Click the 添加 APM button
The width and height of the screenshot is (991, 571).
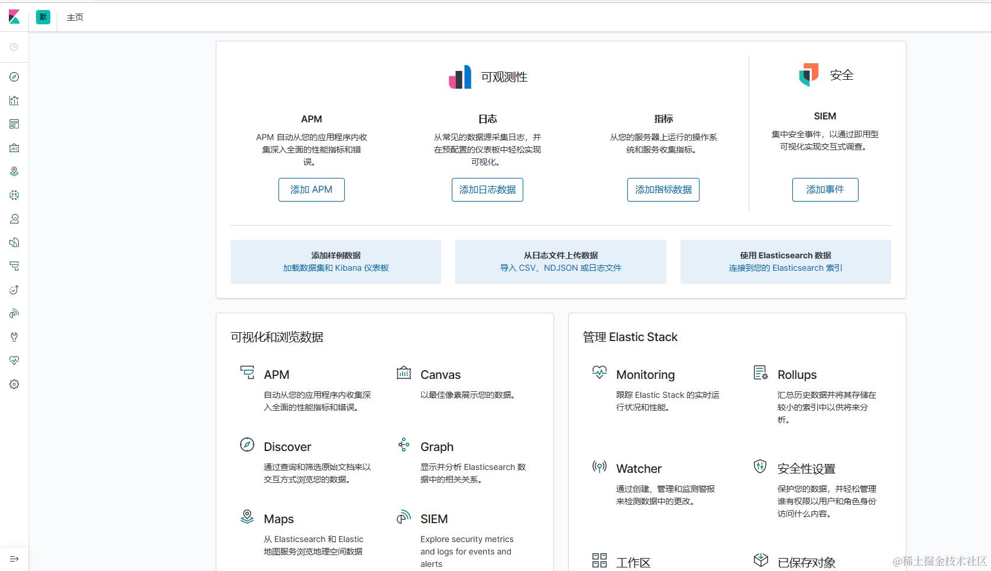[312, 190]
